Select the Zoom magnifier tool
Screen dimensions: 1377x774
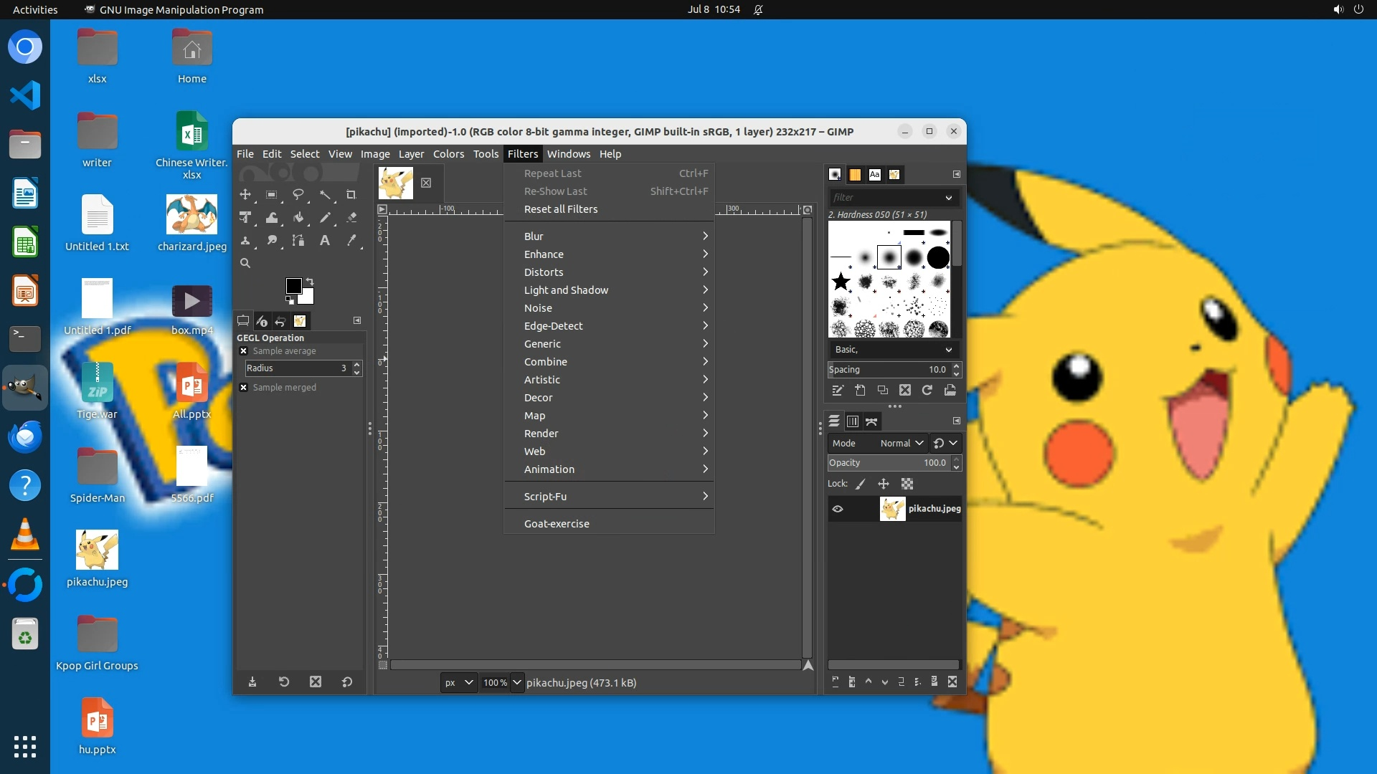(x=245, y=263)
